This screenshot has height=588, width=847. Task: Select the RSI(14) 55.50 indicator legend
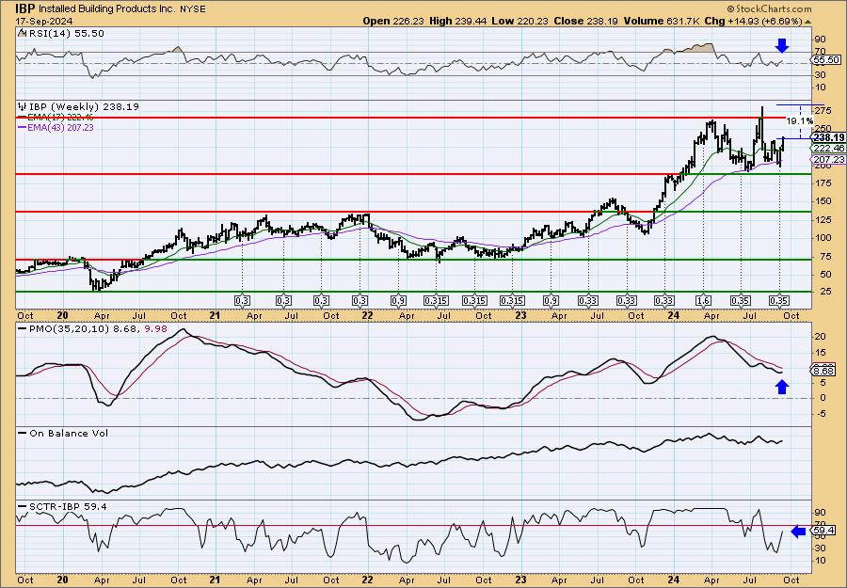click(x=61, y=34)
